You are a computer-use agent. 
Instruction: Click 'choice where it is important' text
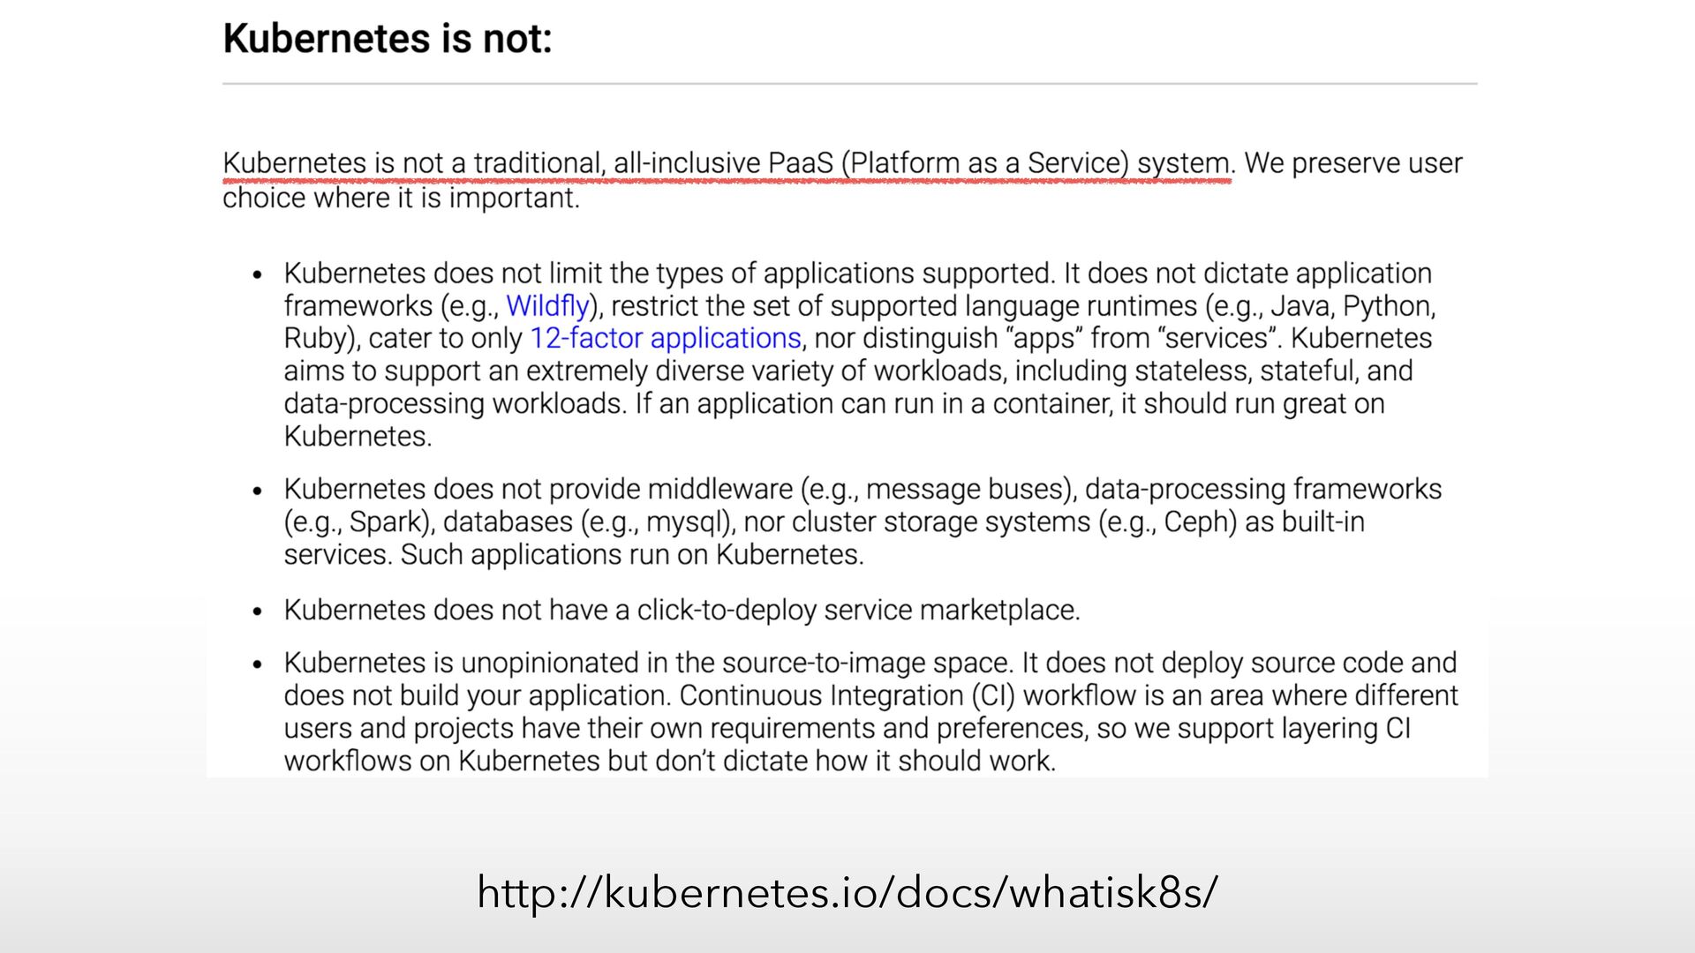click(401, 198)
